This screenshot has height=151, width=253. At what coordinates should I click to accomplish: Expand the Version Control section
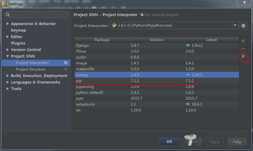pos(7,50)
